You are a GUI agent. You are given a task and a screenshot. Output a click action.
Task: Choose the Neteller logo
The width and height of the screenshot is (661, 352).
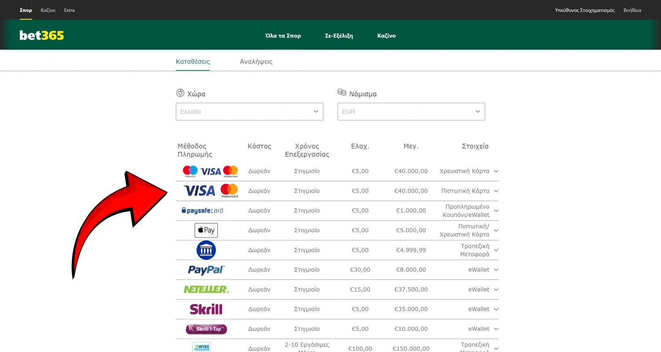tap(206, 290)
